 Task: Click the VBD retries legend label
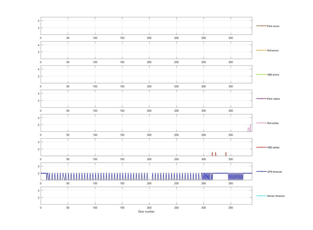pyautogui.click(x=273, y=147)
